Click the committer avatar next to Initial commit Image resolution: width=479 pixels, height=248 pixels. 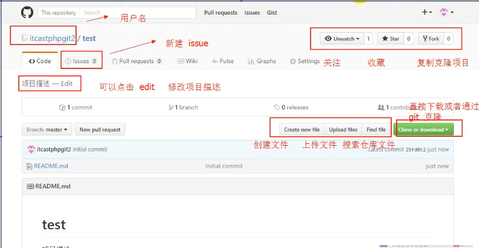[31, 149]
